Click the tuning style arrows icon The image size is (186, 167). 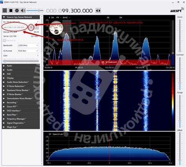tap(98, 11)
